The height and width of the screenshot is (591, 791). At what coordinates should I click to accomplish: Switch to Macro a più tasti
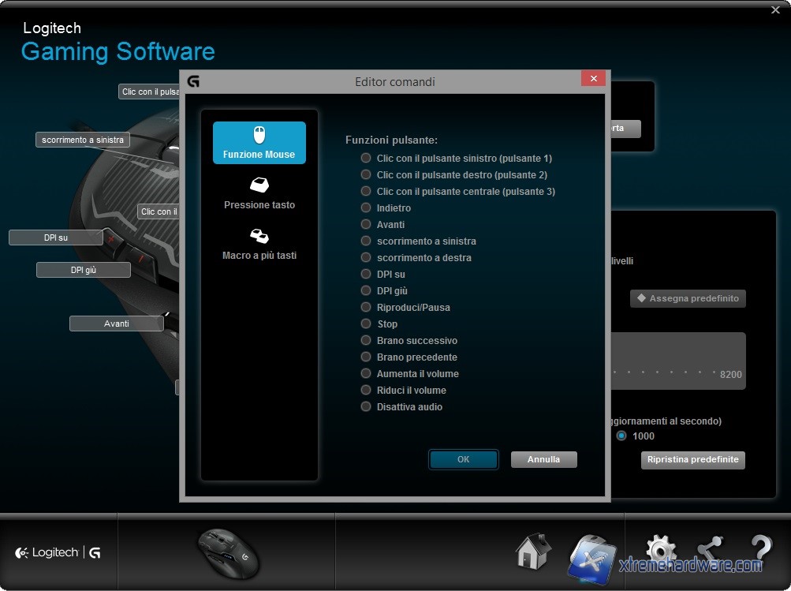pos(259,244)
